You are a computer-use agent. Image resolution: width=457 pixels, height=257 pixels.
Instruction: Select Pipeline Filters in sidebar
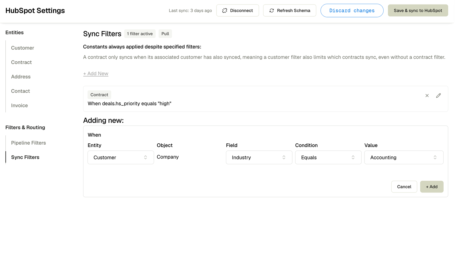click(29, 143)
